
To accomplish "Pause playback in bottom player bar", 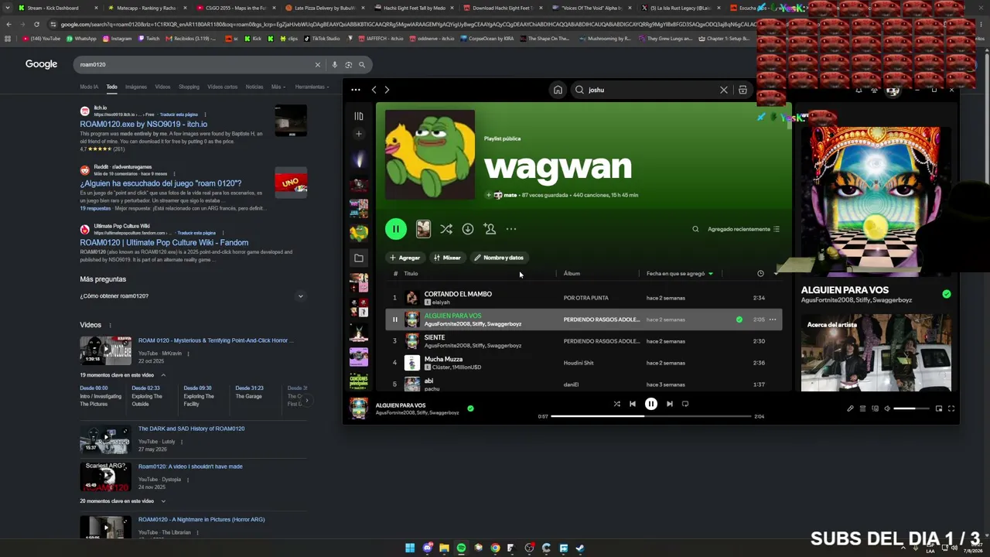I will tap(651, 404).
